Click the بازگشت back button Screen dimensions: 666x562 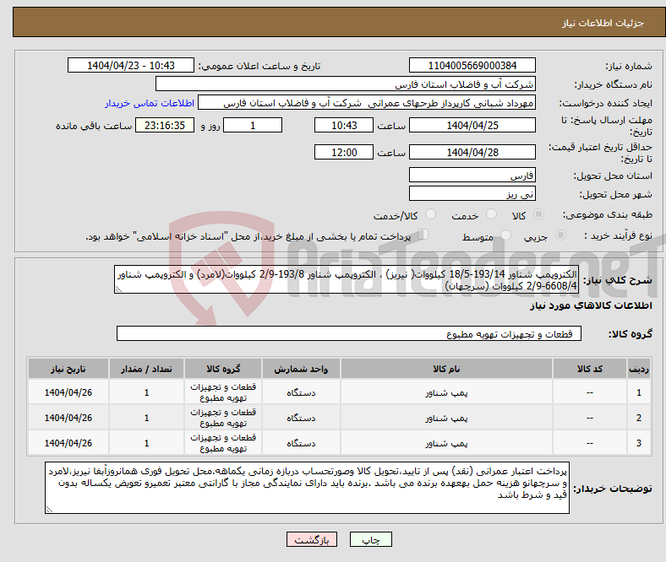tap(312, 539)
